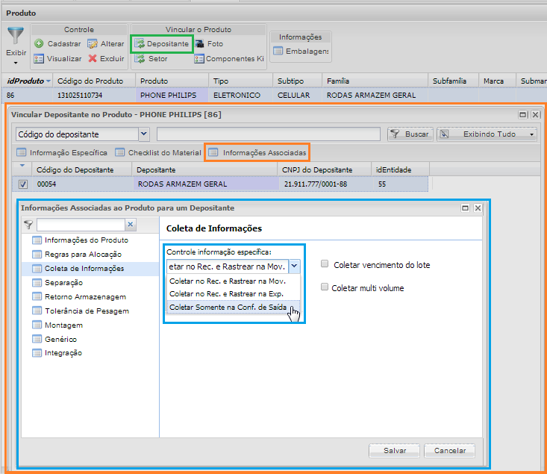The height and width of the screenshot is (474, 547).
Task: Open Embalagens information
Action: click(x=301, y=52)
